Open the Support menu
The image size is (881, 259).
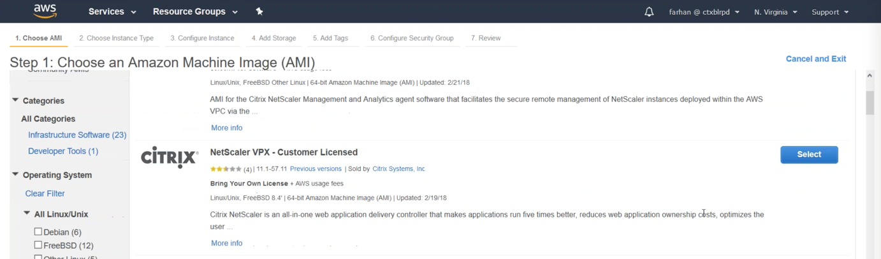click(x=830, y=12)
